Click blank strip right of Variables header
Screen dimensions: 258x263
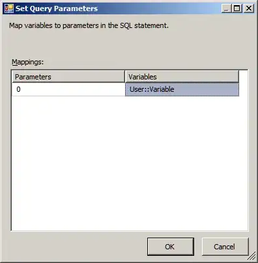(x=243, y=77)
